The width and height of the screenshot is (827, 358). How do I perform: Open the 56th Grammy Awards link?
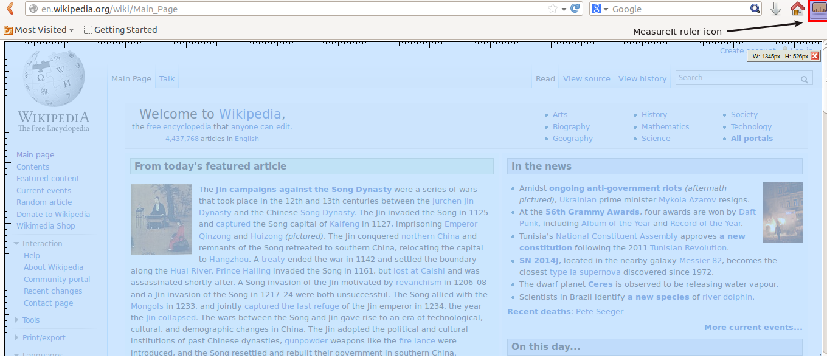click(x=592, y=212)
